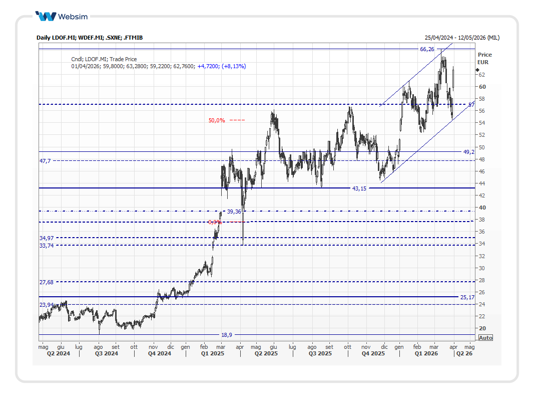Click the Websim W logo icon
The height and width of the screenshot is (398, 534).
46,17
